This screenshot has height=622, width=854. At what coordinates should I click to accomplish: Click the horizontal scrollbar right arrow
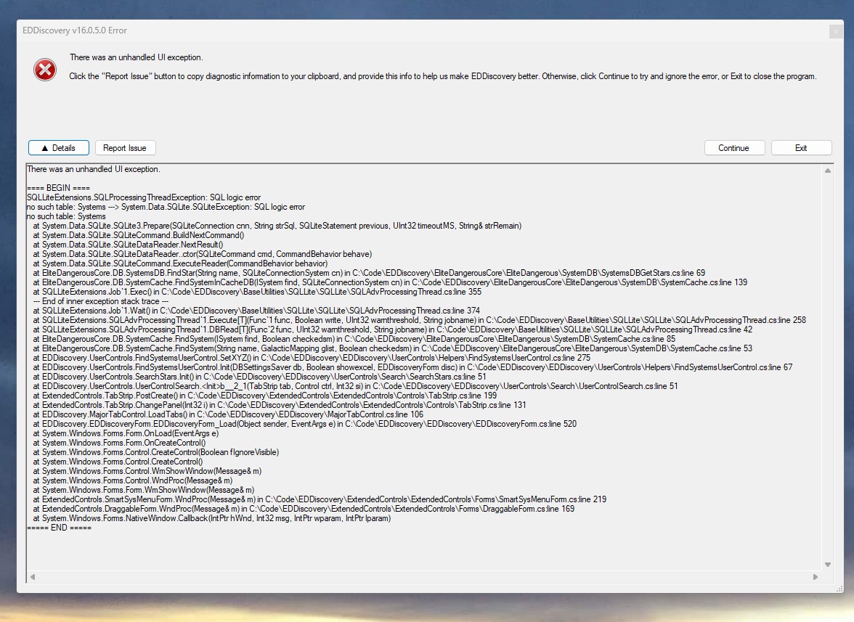816,577
